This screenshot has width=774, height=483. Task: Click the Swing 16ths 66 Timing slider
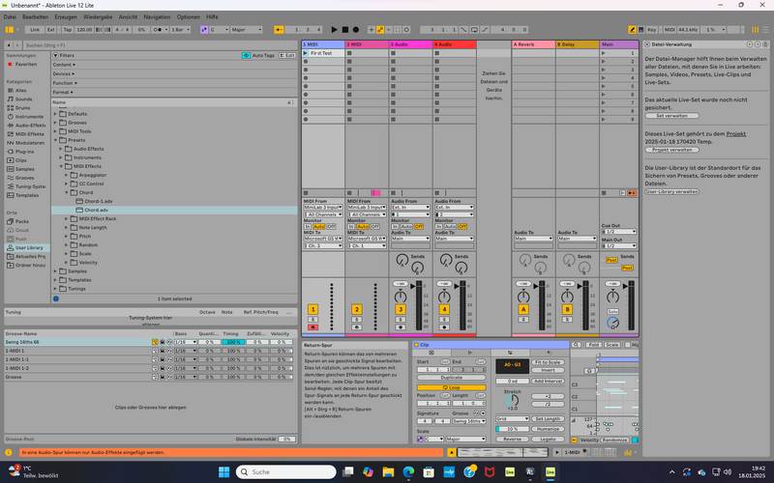233,342
